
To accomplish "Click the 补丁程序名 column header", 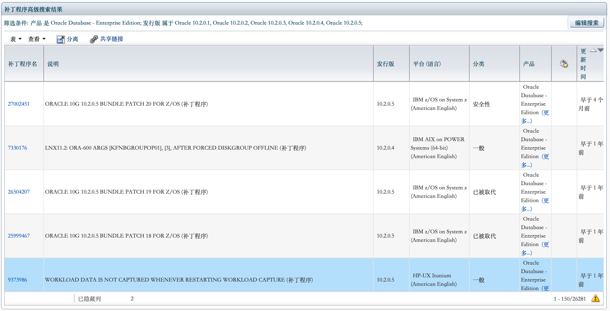I will (23, 64).
